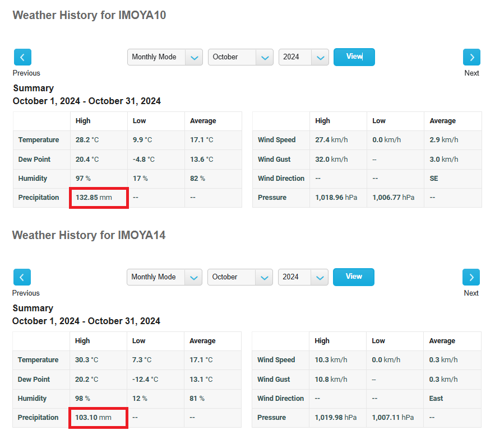Click IMOYA14 high temperature 30.3 °C
The height and width of the screenshot is (435, 495).
pos(86,360)
